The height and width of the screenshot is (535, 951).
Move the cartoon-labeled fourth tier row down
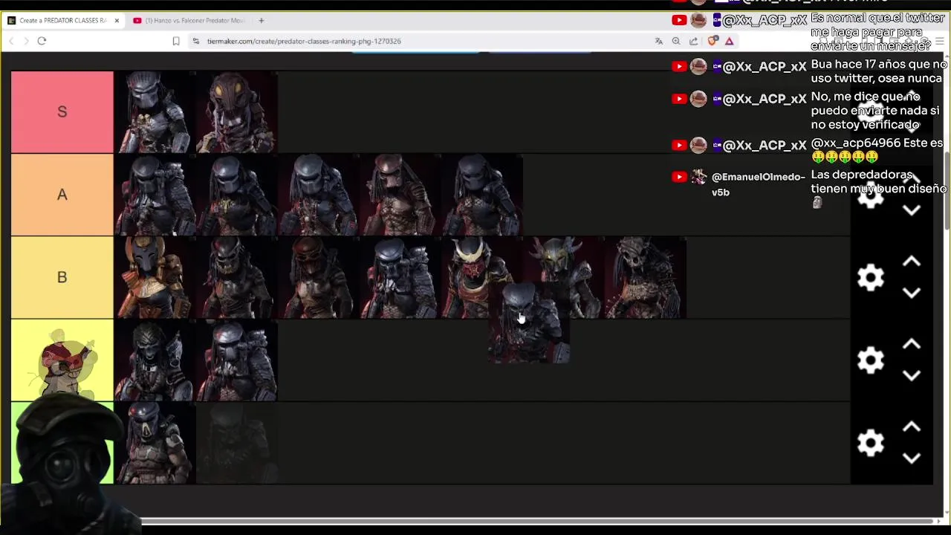(912, 376)
